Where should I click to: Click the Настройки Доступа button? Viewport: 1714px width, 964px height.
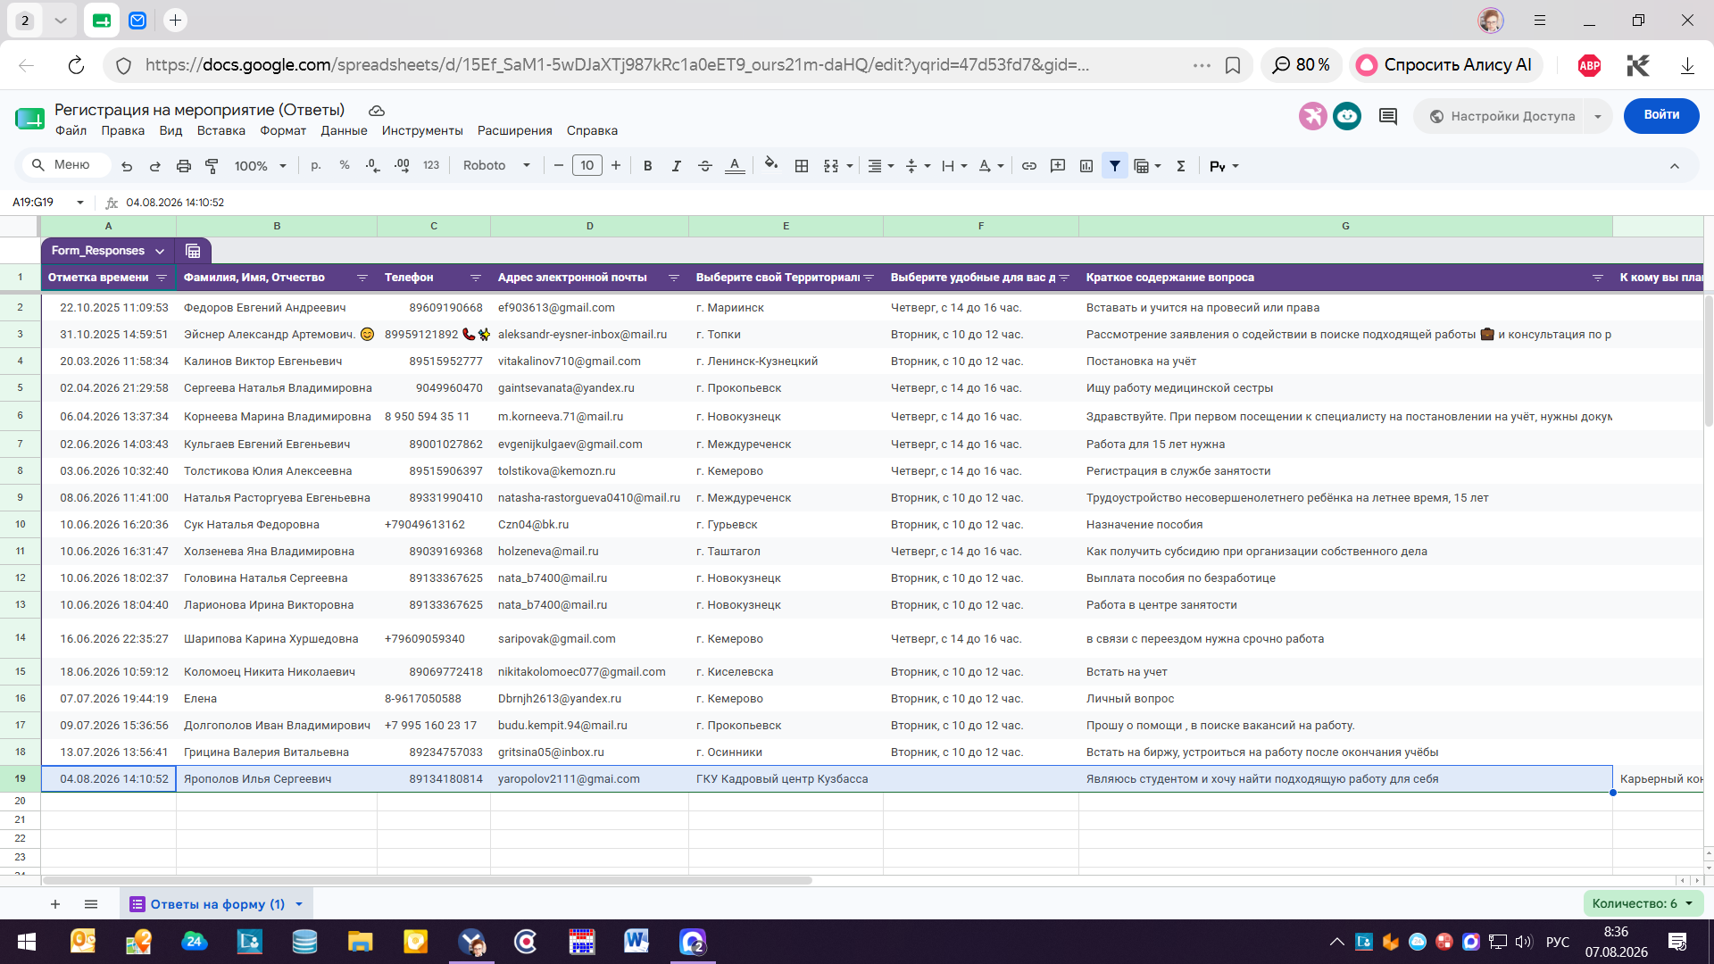(1501, 116)
